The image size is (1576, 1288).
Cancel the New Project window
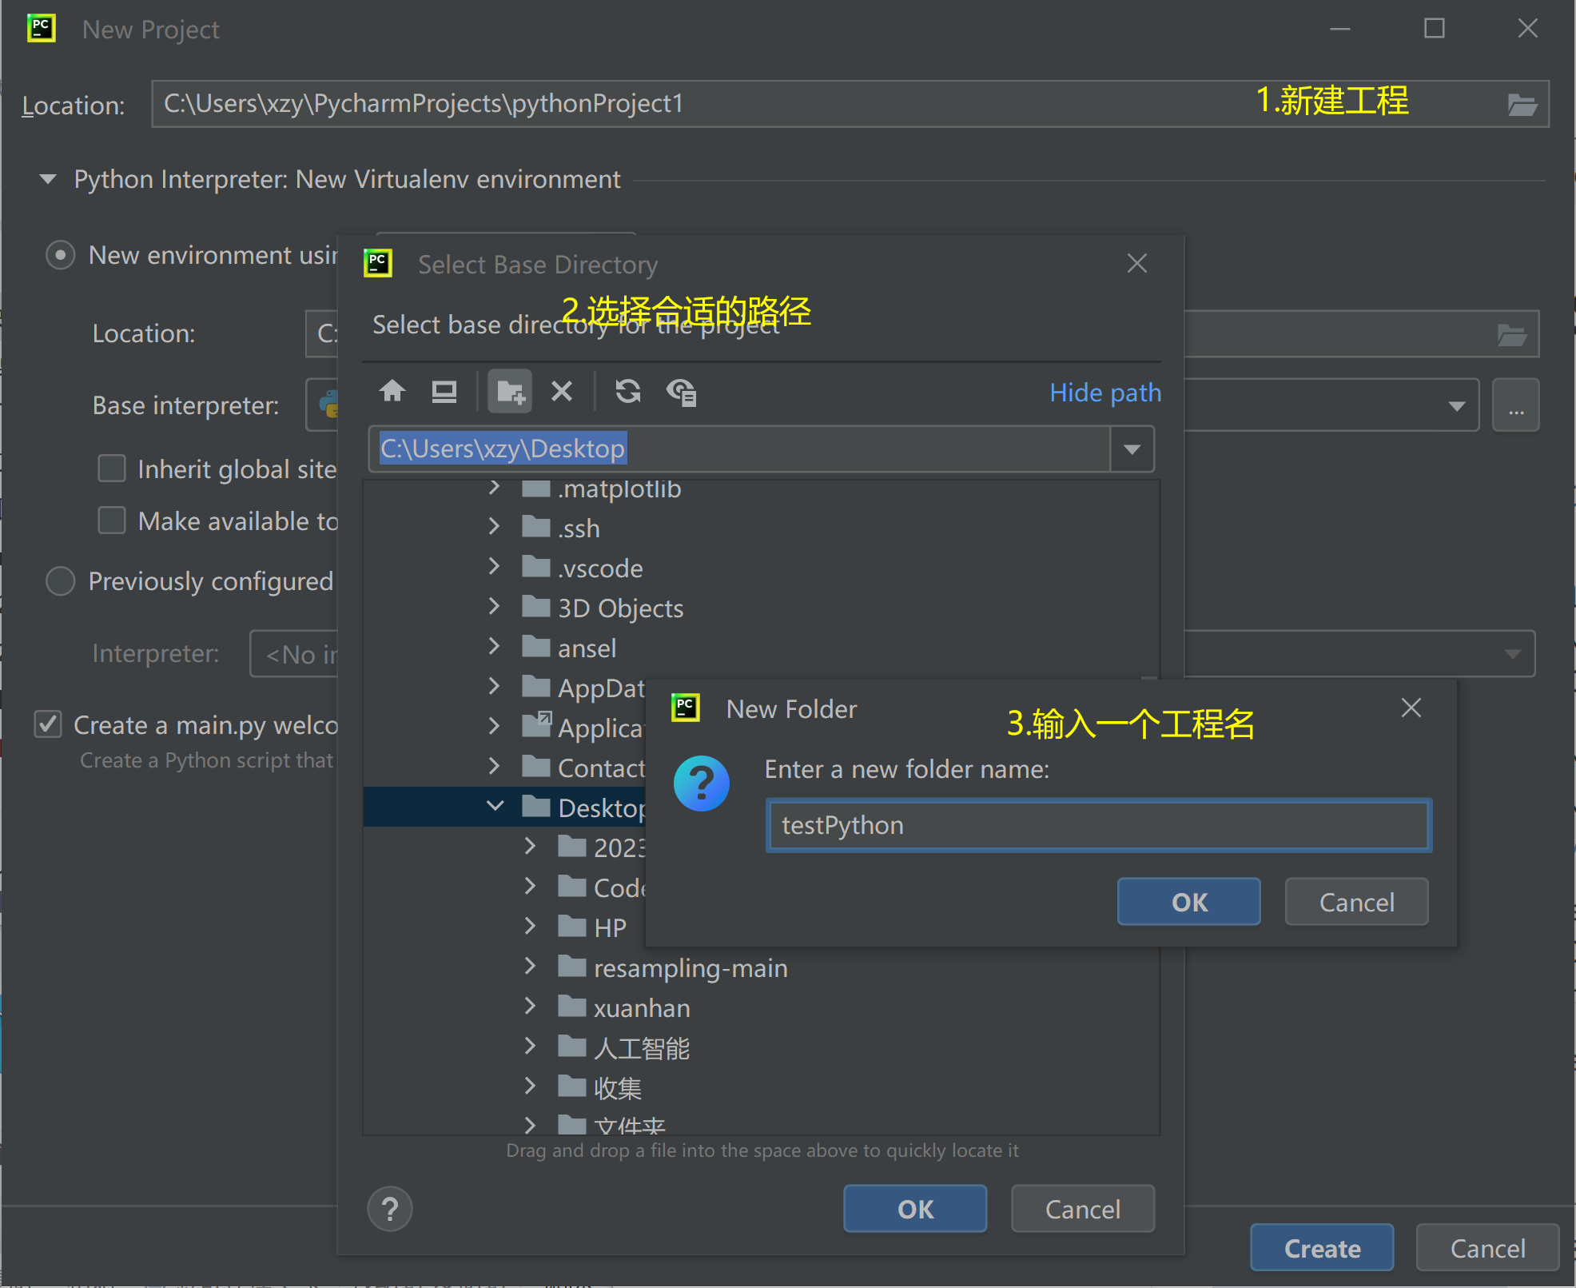[1487, 1248]
